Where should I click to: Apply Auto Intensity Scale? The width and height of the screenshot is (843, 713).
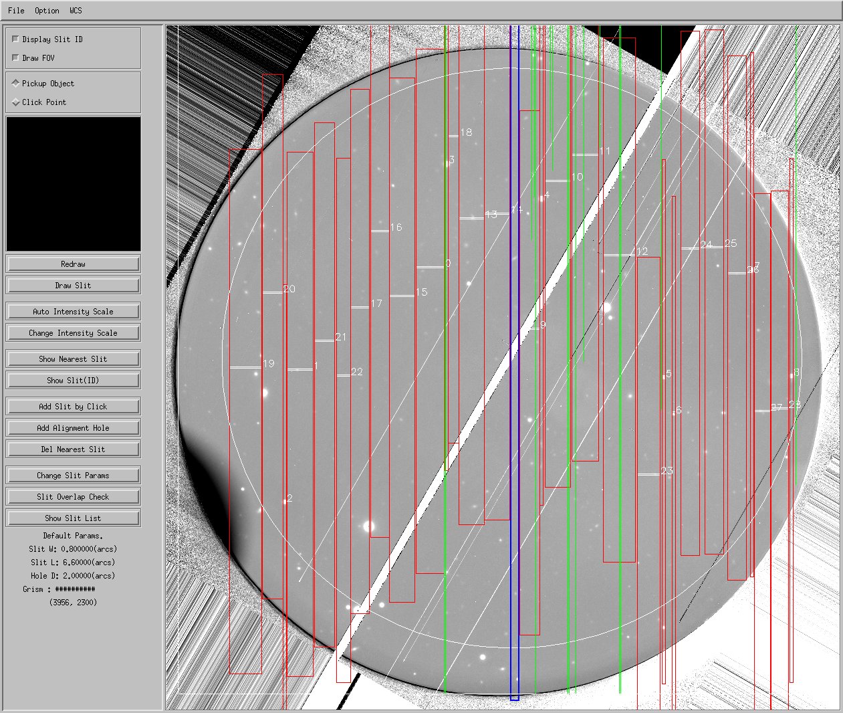pos(73,312)
